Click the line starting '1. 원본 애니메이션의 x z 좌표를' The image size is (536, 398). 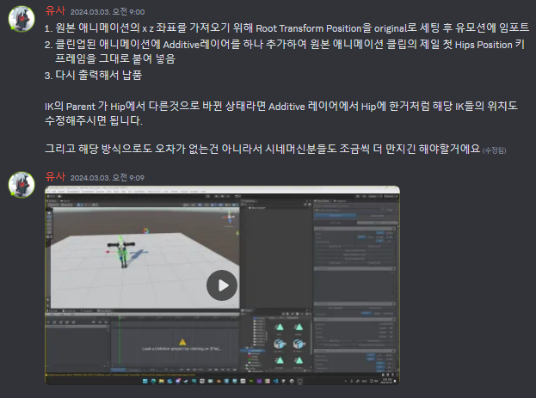286,28
